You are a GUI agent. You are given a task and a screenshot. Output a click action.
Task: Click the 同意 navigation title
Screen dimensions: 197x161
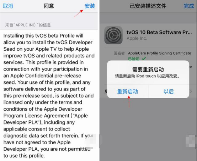coord(49,6)
